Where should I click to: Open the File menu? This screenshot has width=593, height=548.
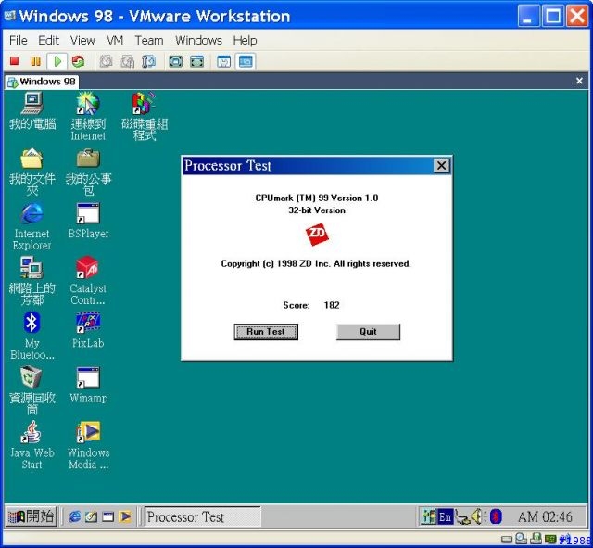click(x=19, y=40)
